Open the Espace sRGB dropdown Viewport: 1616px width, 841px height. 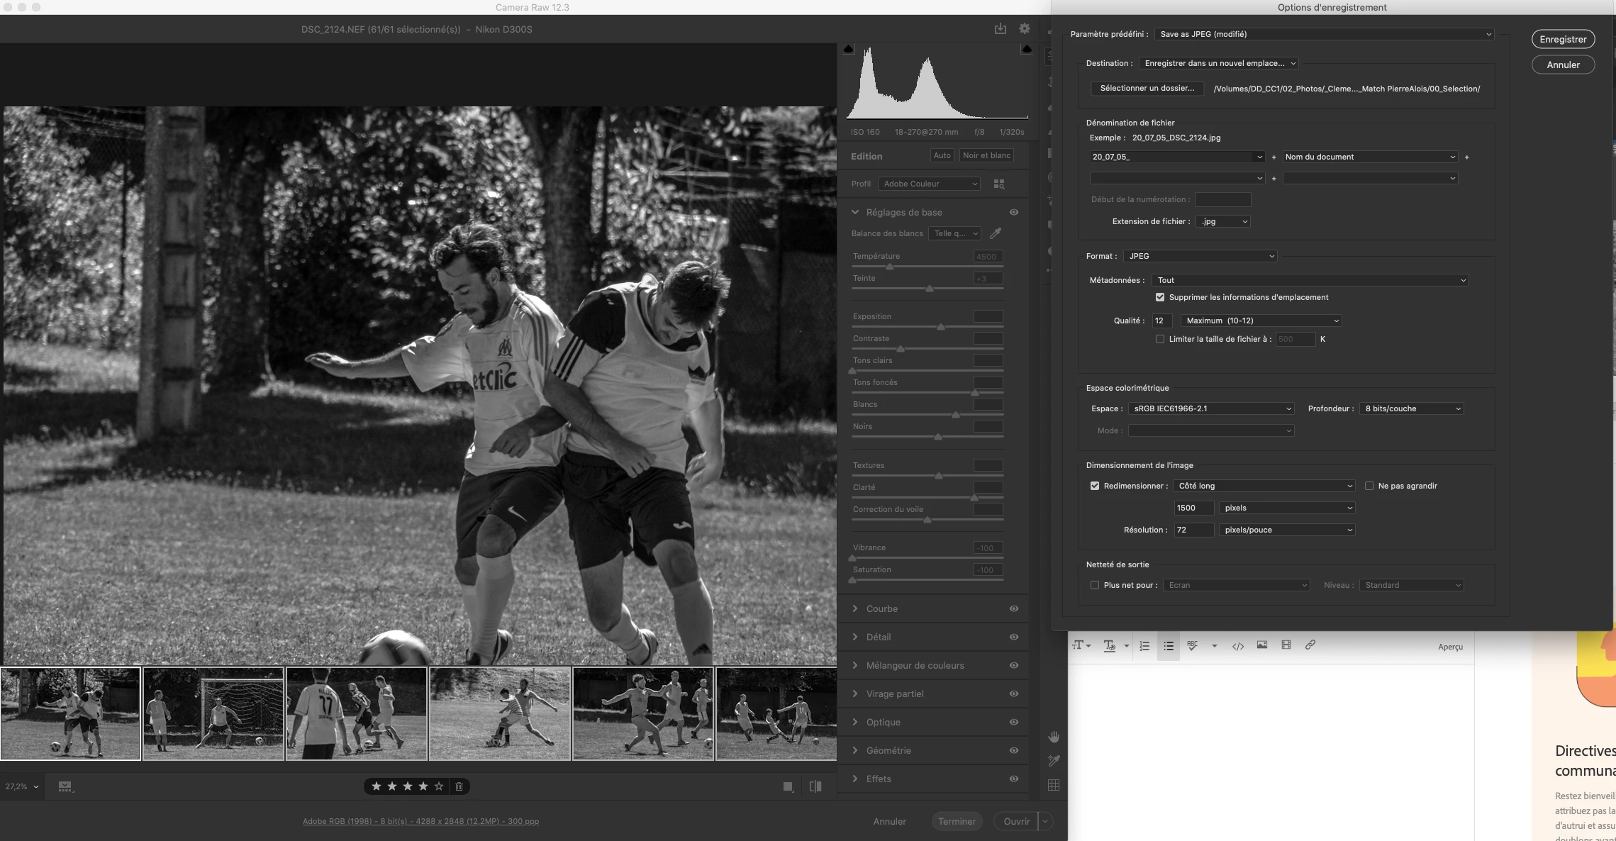tap(1211, 408)
